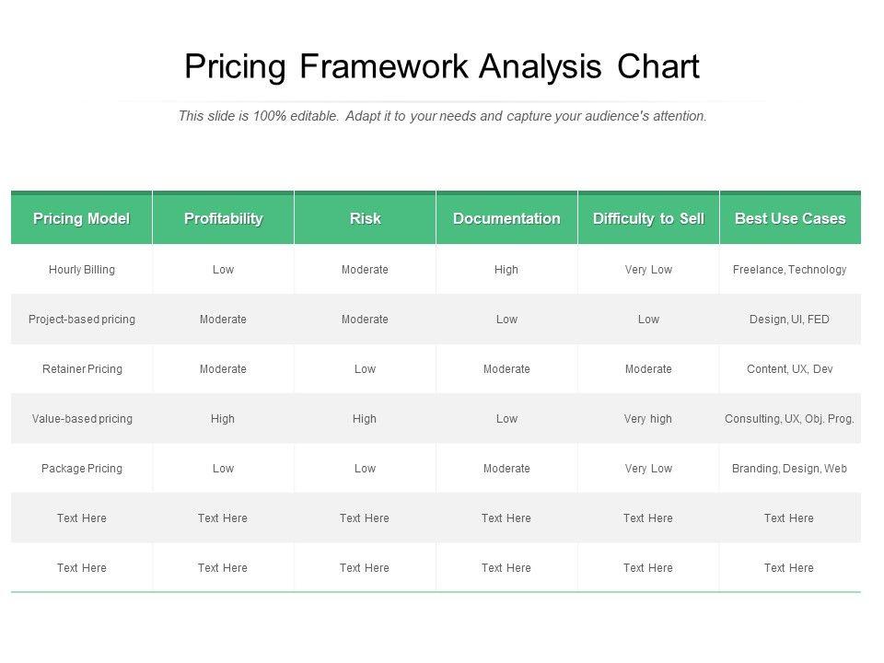Select the 'Value-based pricing' cell
The height and width of the screenshot is (663, 884).
tap(82, 419)
